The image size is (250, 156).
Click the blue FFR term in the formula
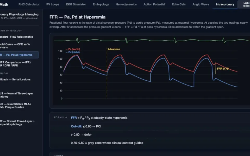tap(74, 118)
